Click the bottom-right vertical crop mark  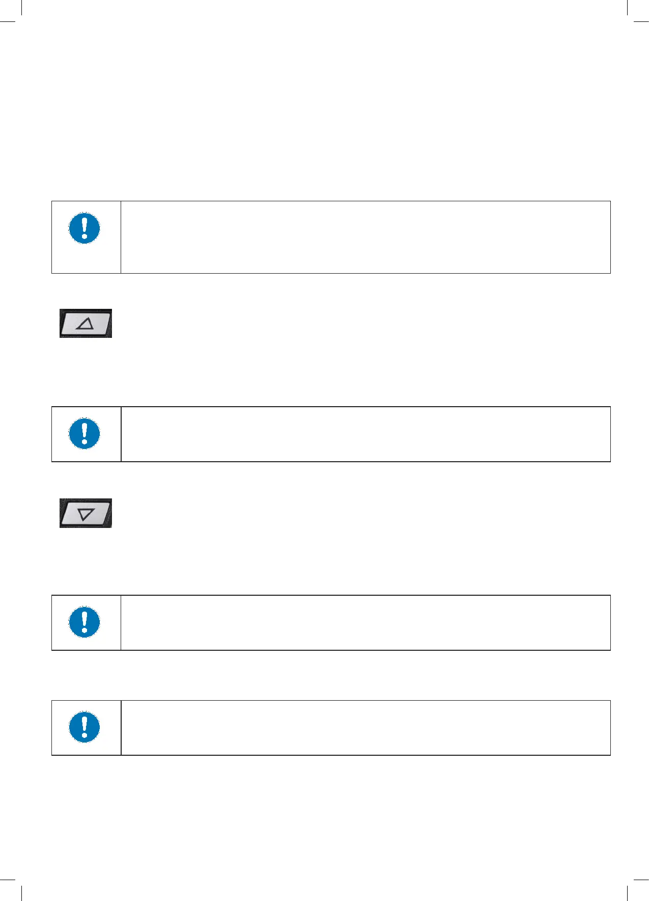tap(628, 893)
